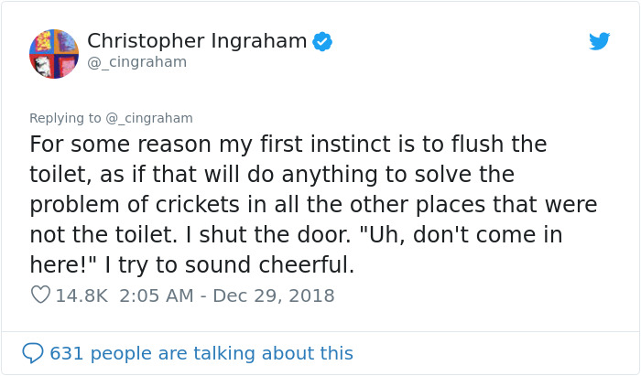Click the tweet line starting 'toilet, as if'
641x376 pixels.
(x=271, y=174)
